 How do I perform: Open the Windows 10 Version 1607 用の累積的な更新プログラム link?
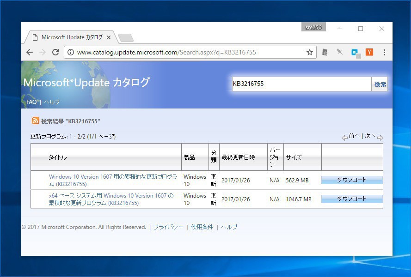113,180
